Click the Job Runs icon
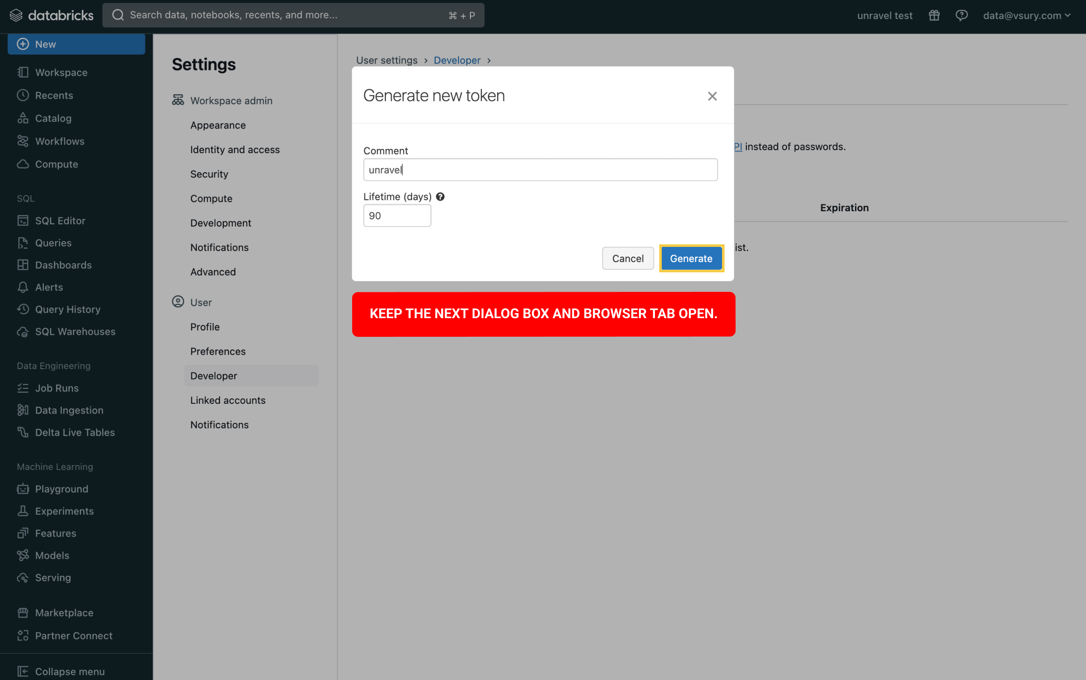 (23, 388)
